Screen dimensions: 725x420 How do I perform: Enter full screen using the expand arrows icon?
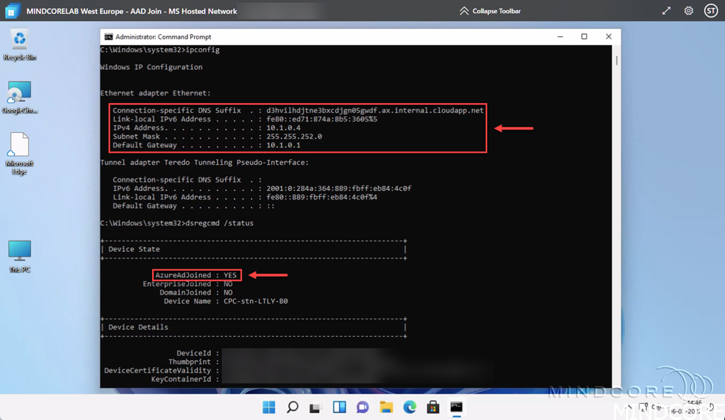pos(666,11)
